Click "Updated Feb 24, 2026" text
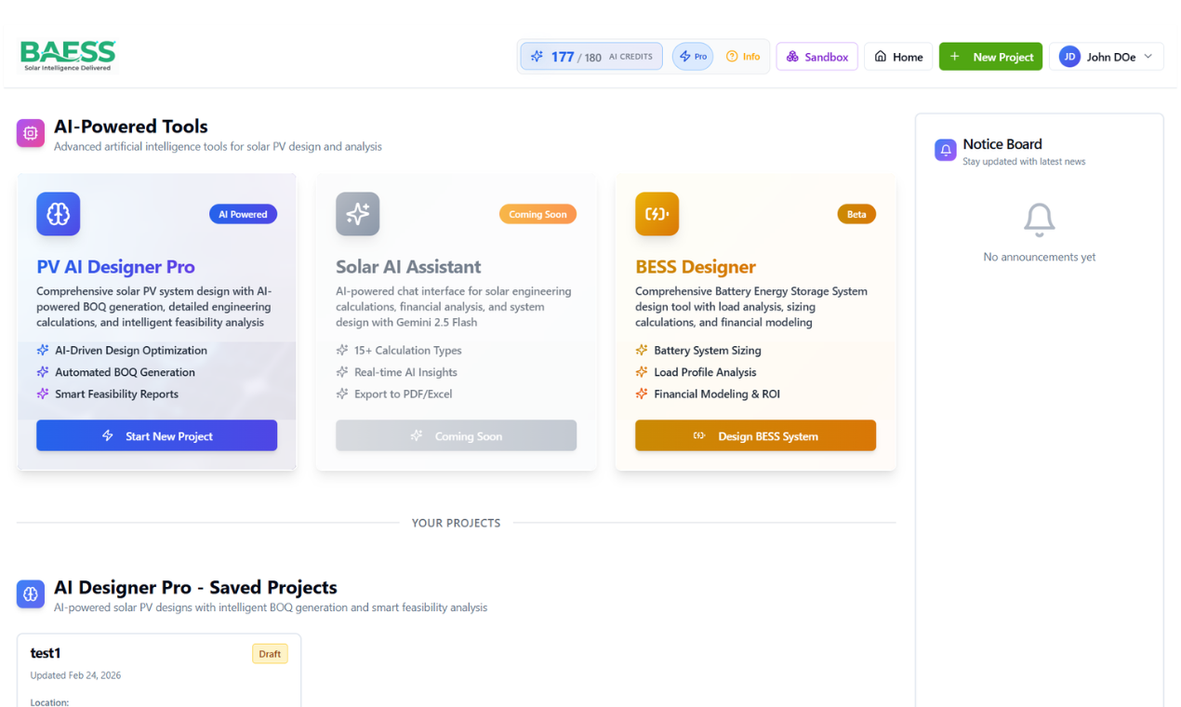 click(x=75, y=675)
